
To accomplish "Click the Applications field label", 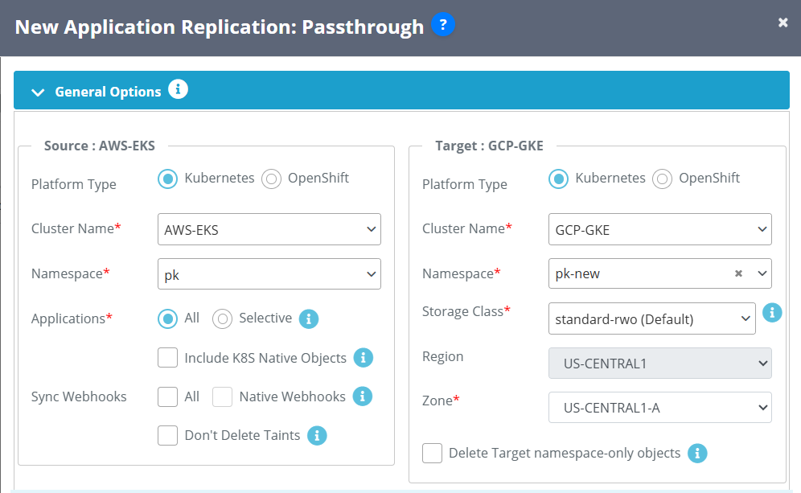I will (x=72, y=318).
